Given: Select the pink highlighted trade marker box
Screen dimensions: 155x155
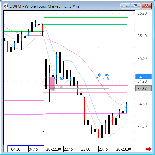Looking at the screenshot, I should pos(52,83).
